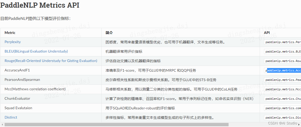This screenshot has width=301, height=127.
Task: Click the AccuracyAndF1 metric cell
Action: pyautogui.click(x=17, y=70)
